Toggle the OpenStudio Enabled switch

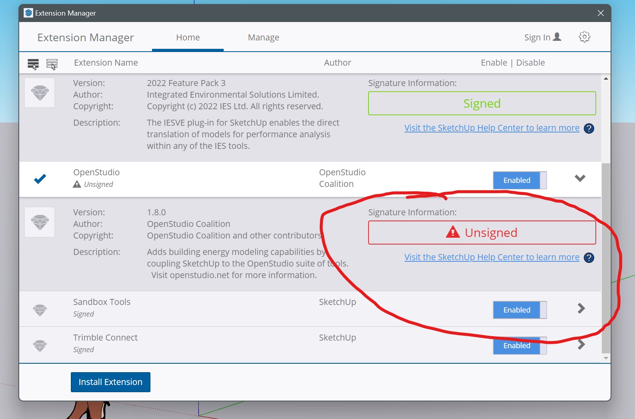click(520, 180)
